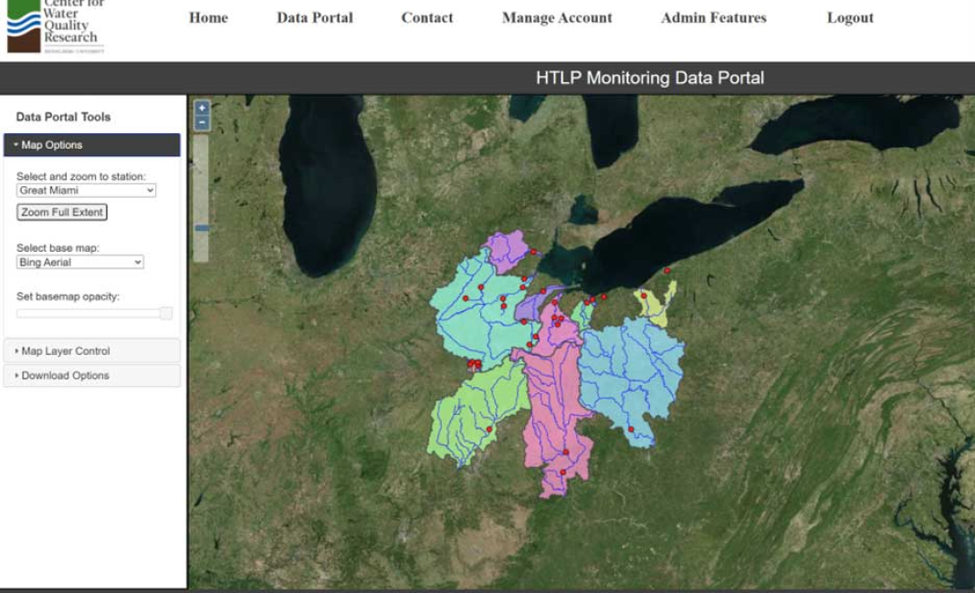The image size is (975, 593).
Task: Click the red station marker in the yellow watershed
Action: coord(645,296)
